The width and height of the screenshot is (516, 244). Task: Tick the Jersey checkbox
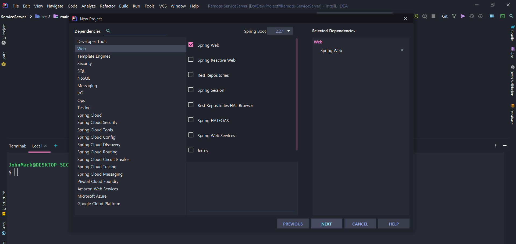pos(191,150)
